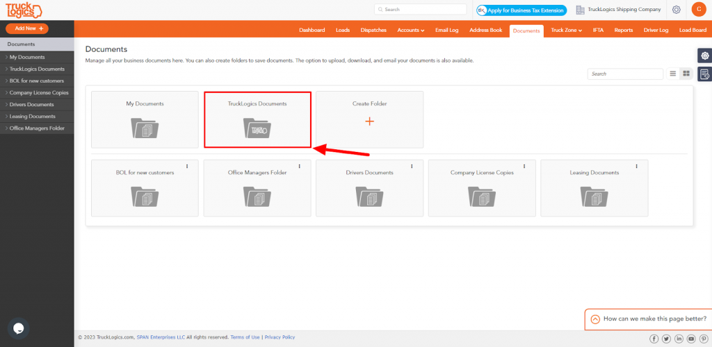712x347 pixels.
Task: Visit the YouTube channel icon
Action: 691,339
